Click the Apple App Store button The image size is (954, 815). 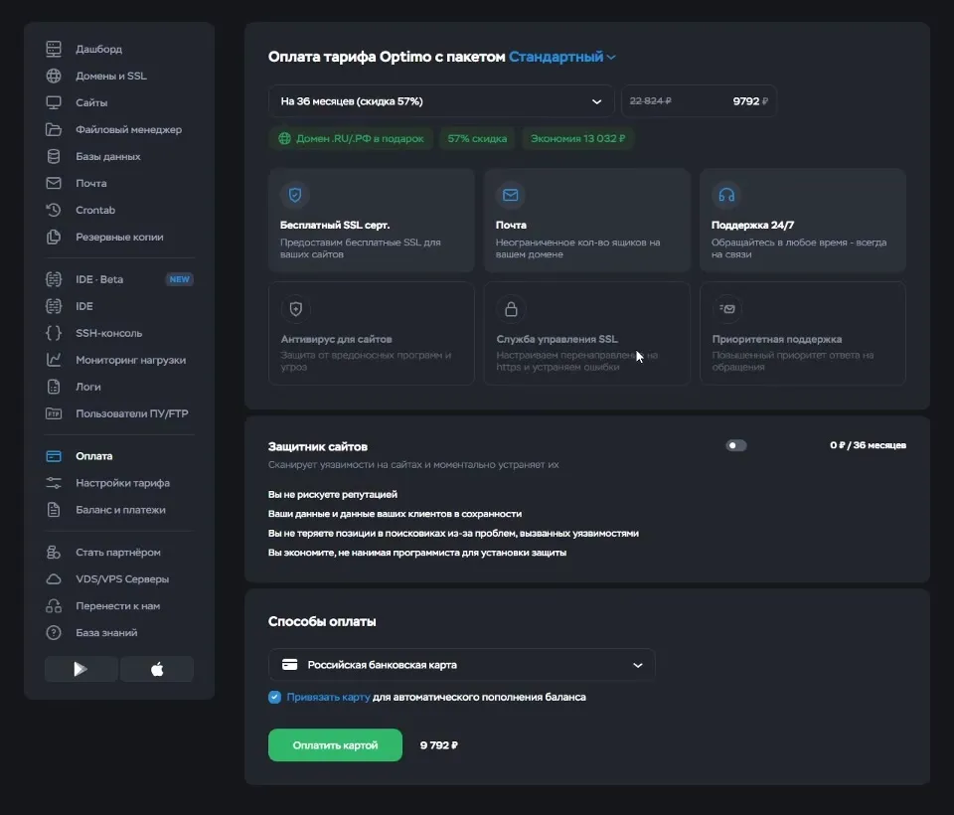(x=157, y=669)
